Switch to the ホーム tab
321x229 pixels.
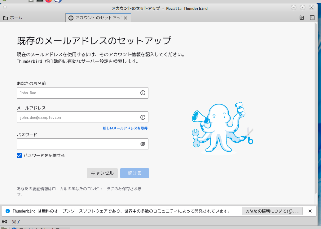tap(13, 18)
